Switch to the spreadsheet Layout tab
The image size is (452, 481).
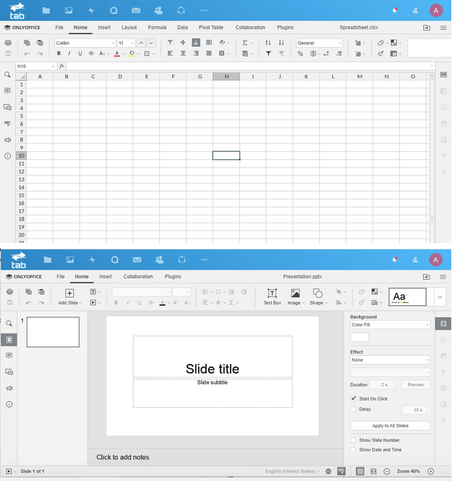[x=129, y=27]
